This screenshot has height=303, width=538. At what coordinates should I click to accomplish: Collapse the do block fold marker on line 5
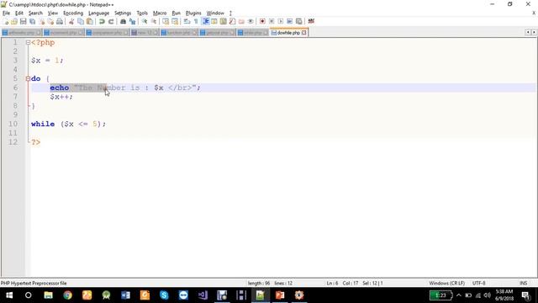coord(28,78)
